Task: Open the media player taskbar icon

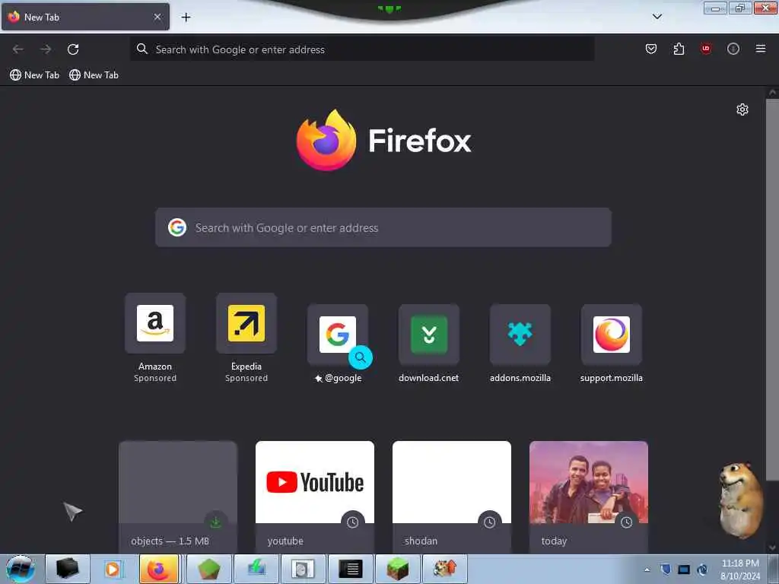Action: click(x=113, y=569)
